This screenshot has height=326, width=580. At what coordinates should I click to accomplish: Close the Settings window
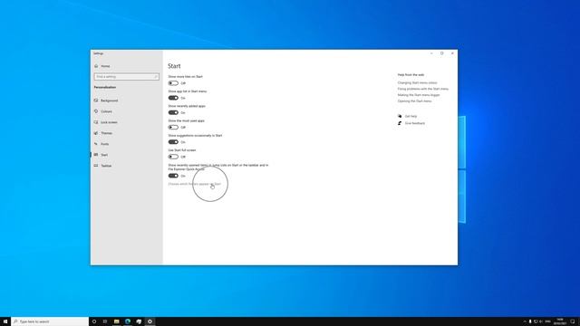[x=452, y=53]
